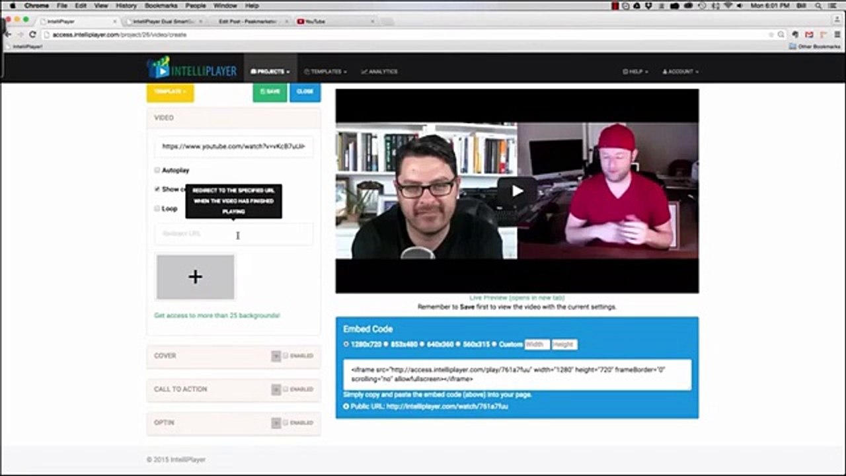Screen dimensions: 846x476
Task: Click the plus tile to add background
Action: click(195, 277)
